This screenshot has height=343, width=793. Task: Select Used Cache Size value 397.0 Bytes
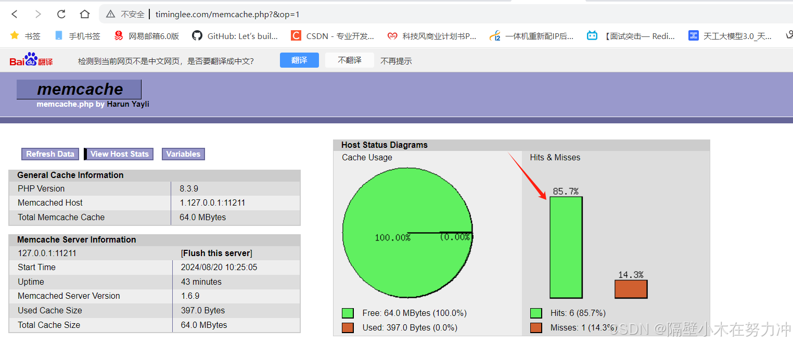point(203,310)
